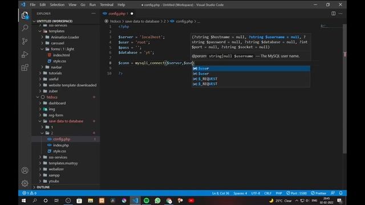Open the Terminal menu
The width and height of the screenshot is (365, 205).
click(x=107, y=5)
